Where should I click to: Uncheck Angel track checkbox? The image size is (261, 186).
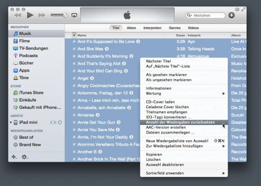(x=74, y=78)
